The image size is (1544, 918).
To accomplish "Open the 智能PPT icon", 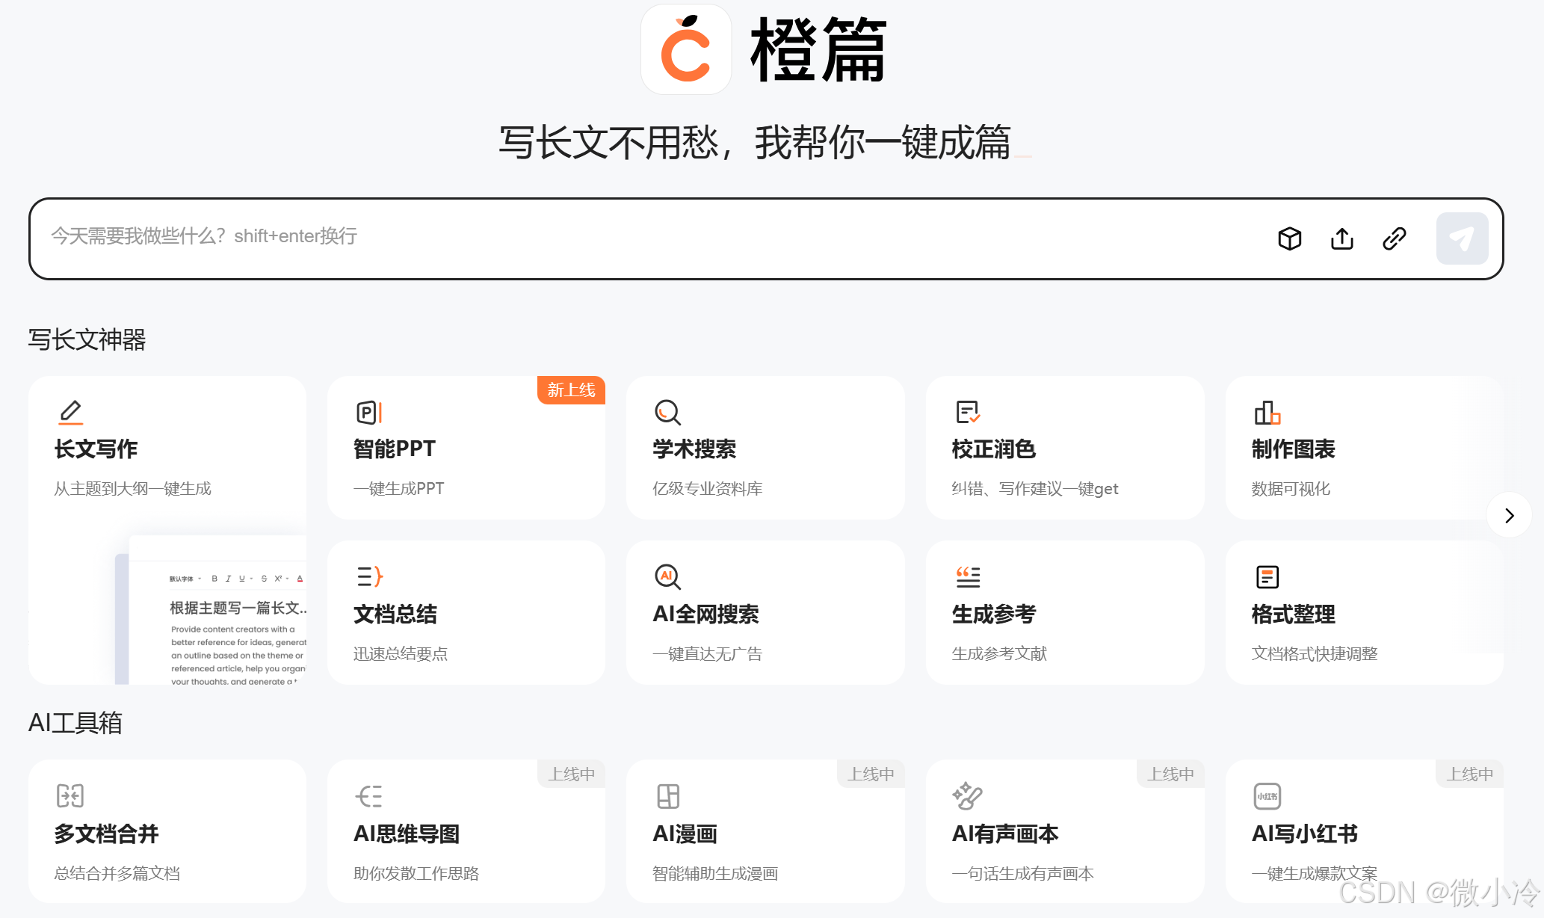I will click(369, 412).
